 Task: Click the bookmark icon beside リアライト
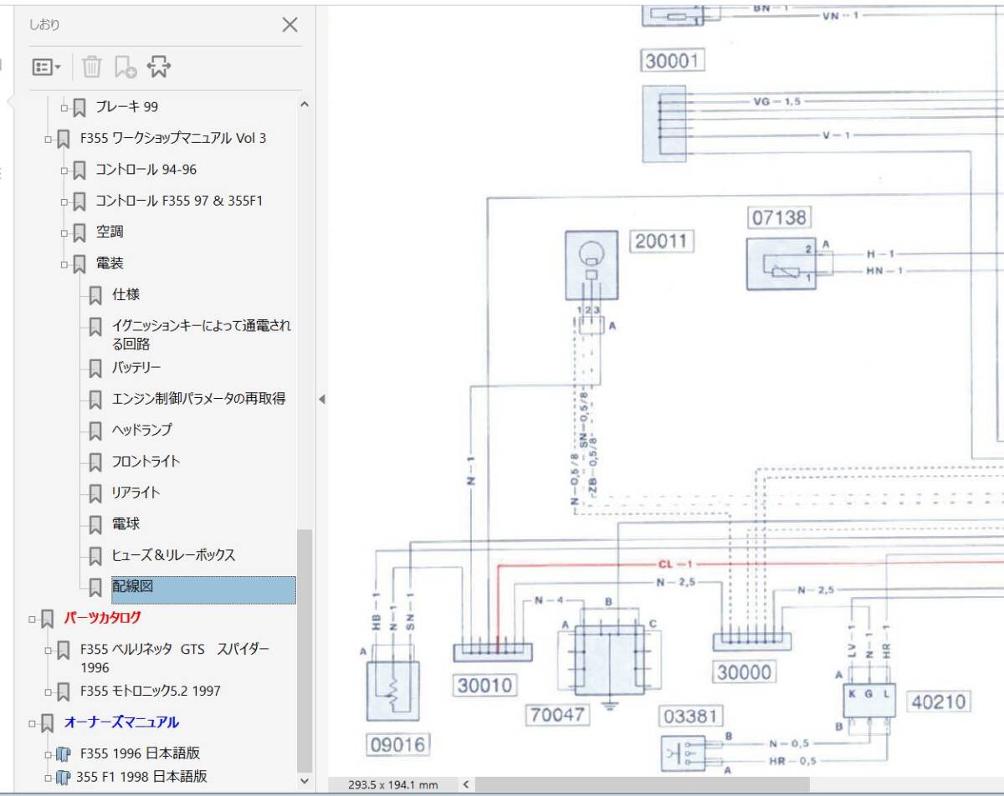point(95,493)
